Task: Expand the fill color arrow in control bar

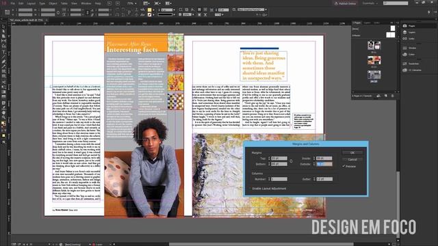Action: [153, 10]
